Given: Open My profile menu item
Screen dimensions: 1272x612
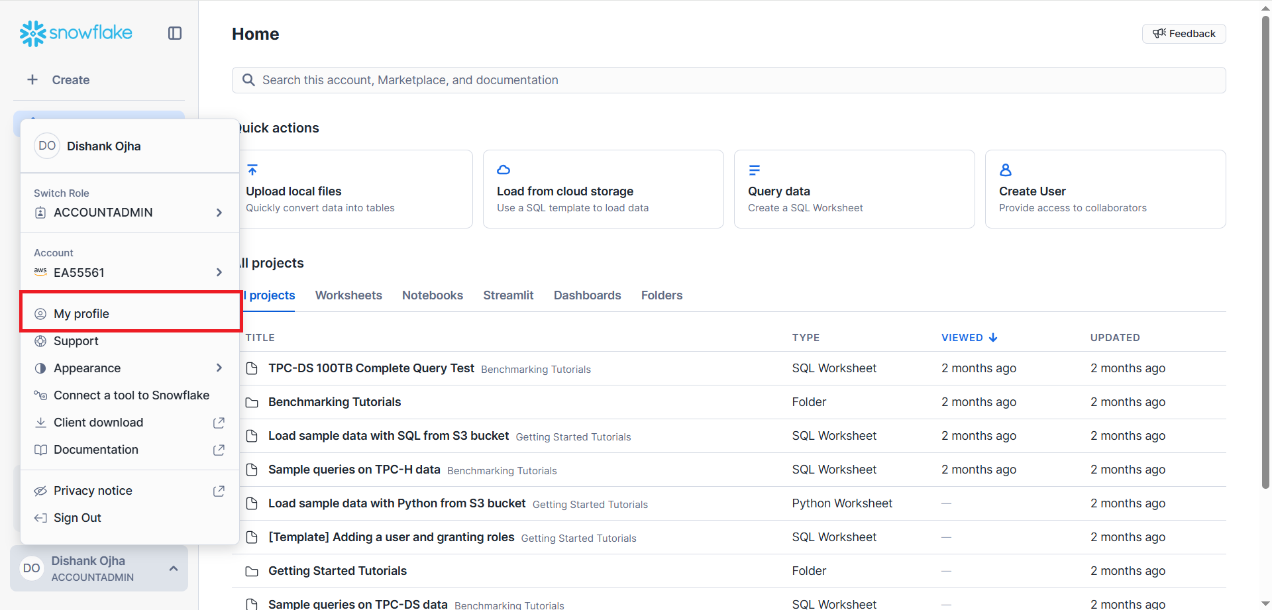Looking at the screenshot, I should point(130,314).
